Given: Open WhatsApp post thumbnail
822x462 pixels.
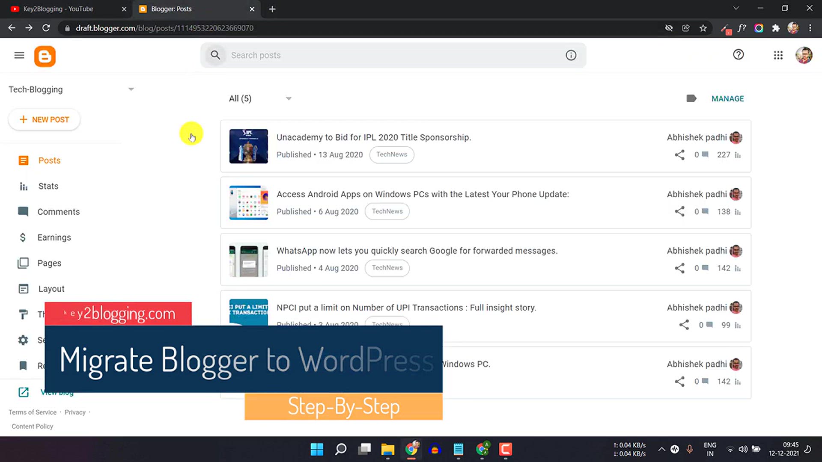Looking at the screenshot, I should [x=248, y=260].
